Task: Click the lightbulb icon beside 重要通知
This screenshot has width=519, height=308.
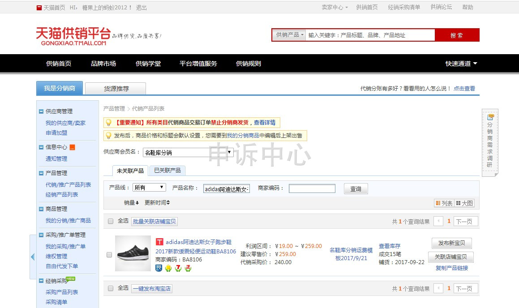Action: pos(108,123)
